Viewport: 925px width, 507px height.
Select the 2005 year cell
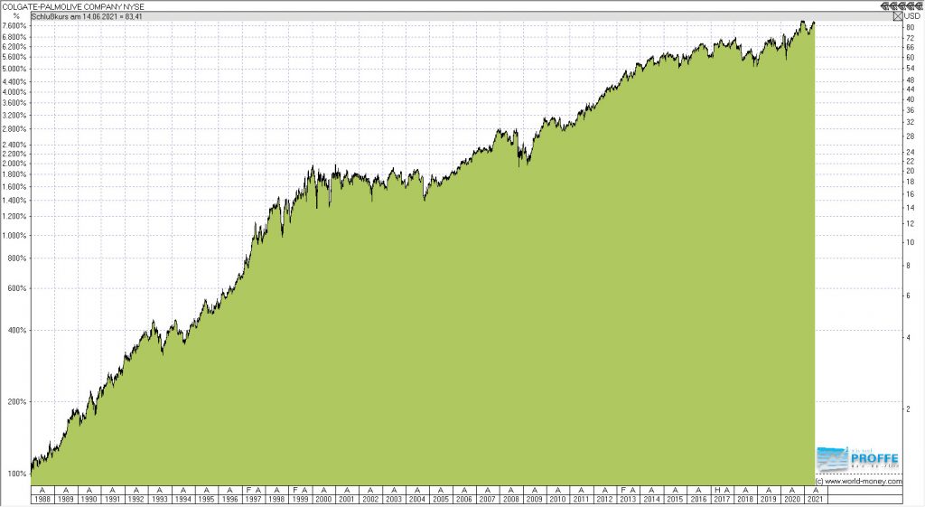point(441,499)
